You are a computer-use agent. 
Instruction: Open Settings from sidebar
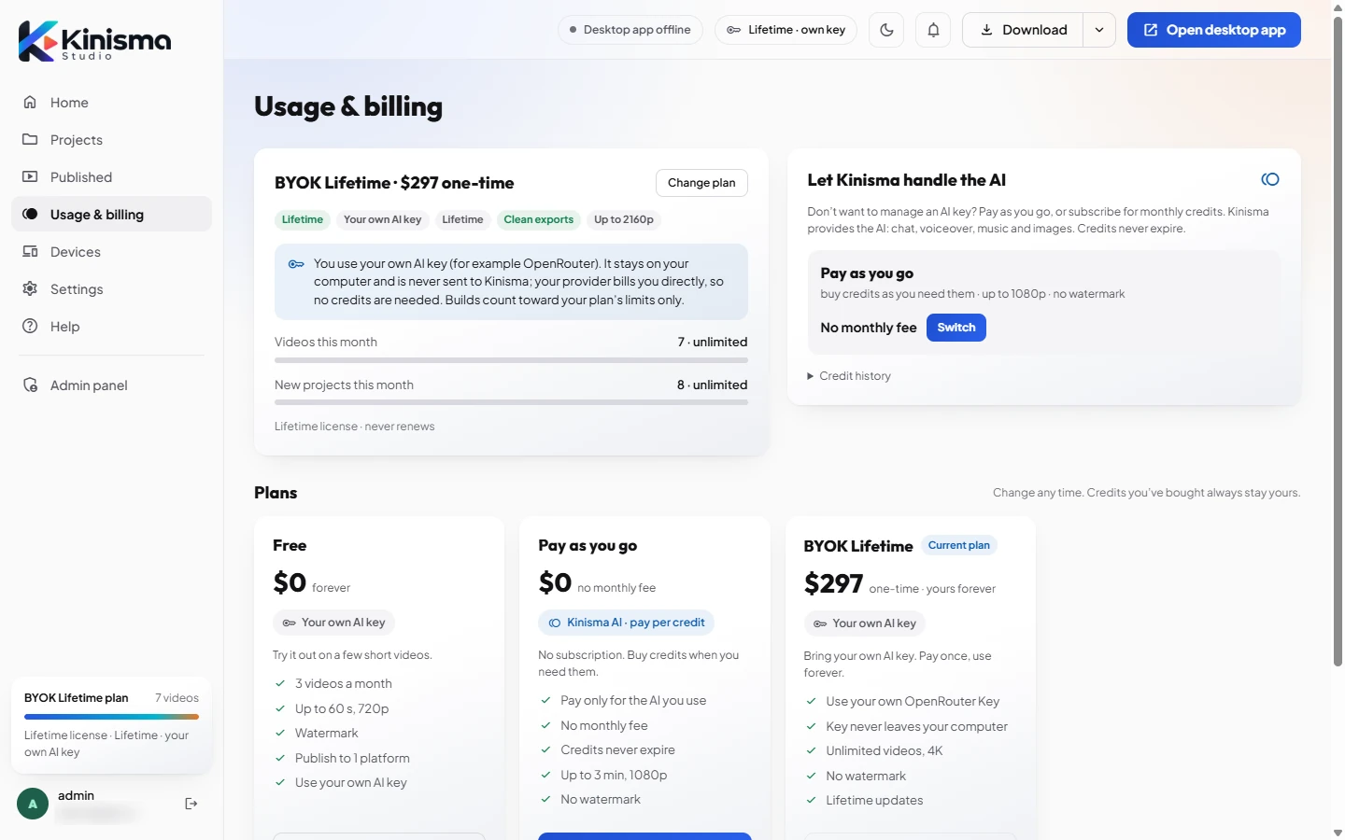(111, 289)
